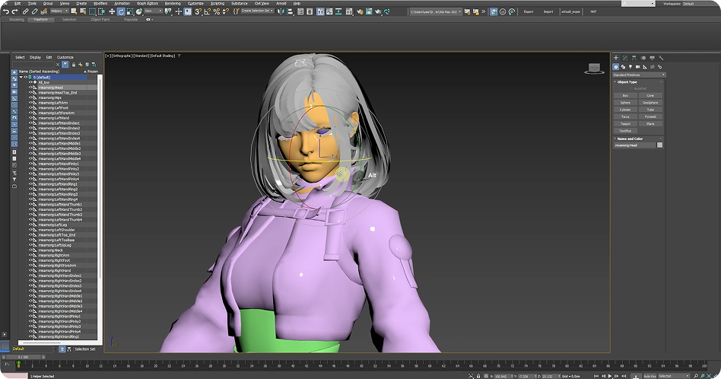Activate the Rotate transform tool
The height and width of the screenshot is (379, 721).
[x=122, y=11]
